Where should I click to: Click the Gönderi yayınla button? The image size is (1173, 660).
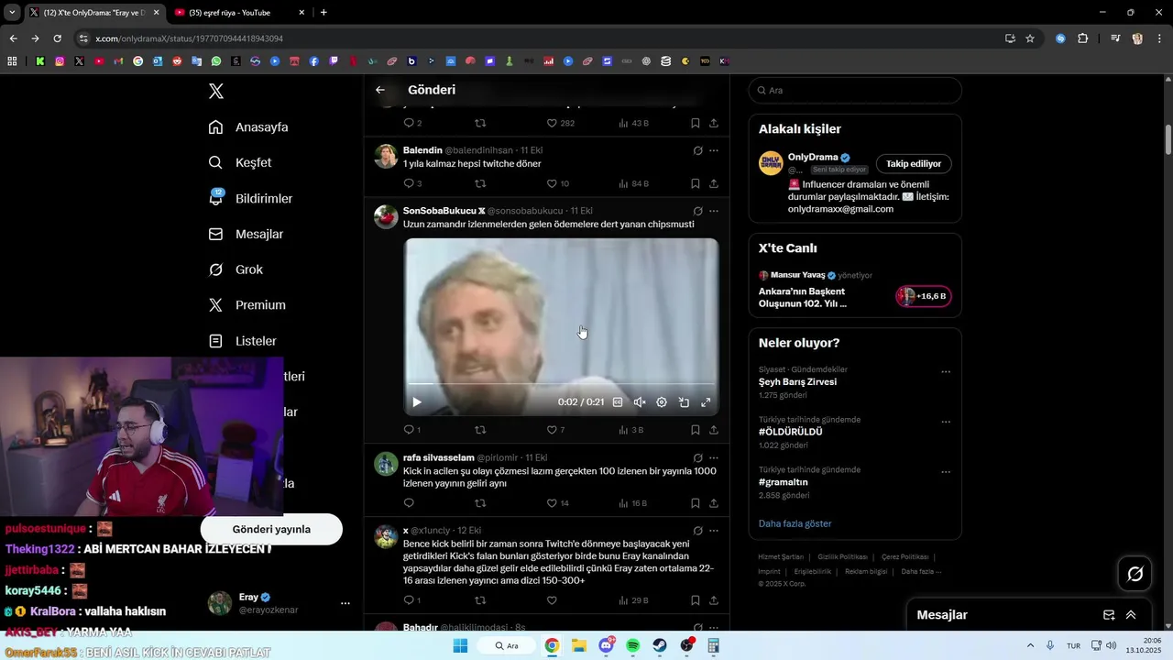(271, 529)
